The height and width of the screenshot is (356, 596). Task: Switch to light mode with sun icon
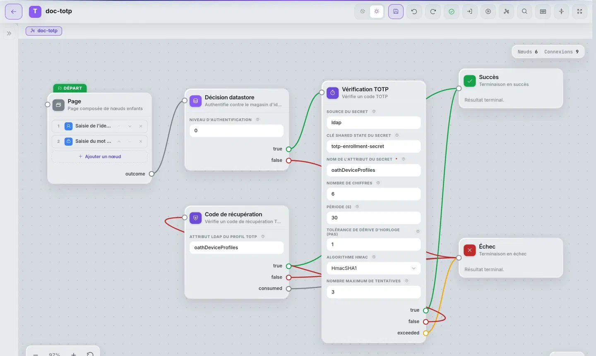pos(377,12)
